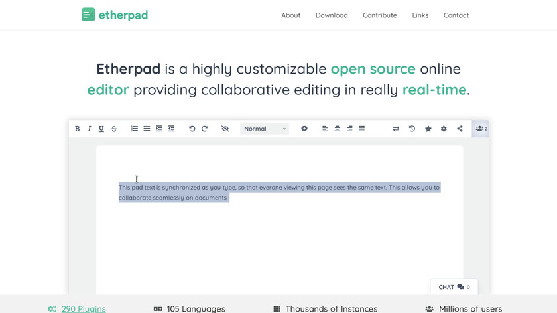The image size is (557, 313).
Task: Click the plugins gears icon beside 290 Plugins
Action: pos(52,309)
